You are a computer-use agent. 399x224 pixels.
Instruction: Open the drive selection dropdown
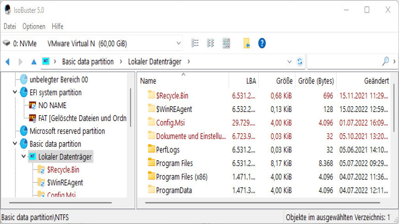[178, 43]
